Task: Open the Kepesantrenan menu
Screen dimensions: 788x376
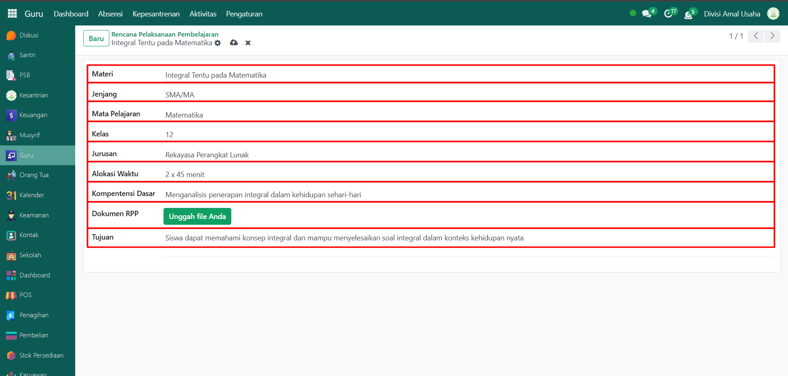Action: 156,14
